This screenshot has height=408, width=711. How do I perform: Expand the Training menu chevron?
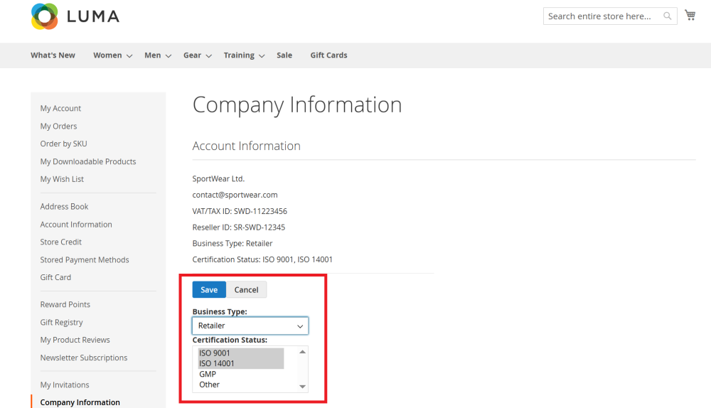pyautogui.click(x=262, y=55)
